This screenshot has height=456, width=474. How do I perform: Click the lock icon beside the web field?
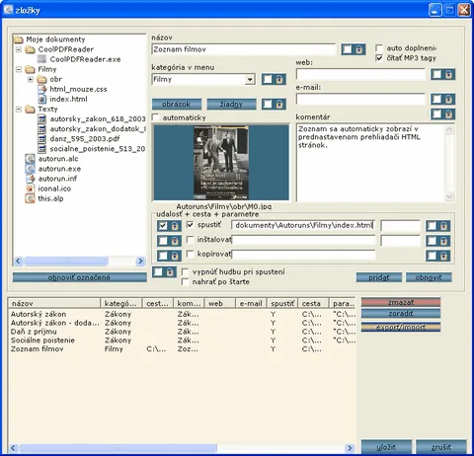pos(448,74)
